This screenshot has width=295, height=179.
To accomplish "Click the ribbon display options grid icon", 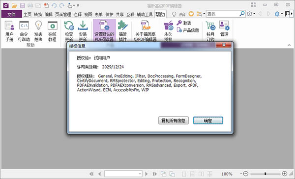I will [x=253, y=5].
